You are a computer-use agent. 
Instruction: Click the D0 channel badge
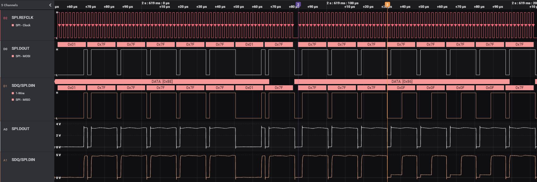coord(5,49)
